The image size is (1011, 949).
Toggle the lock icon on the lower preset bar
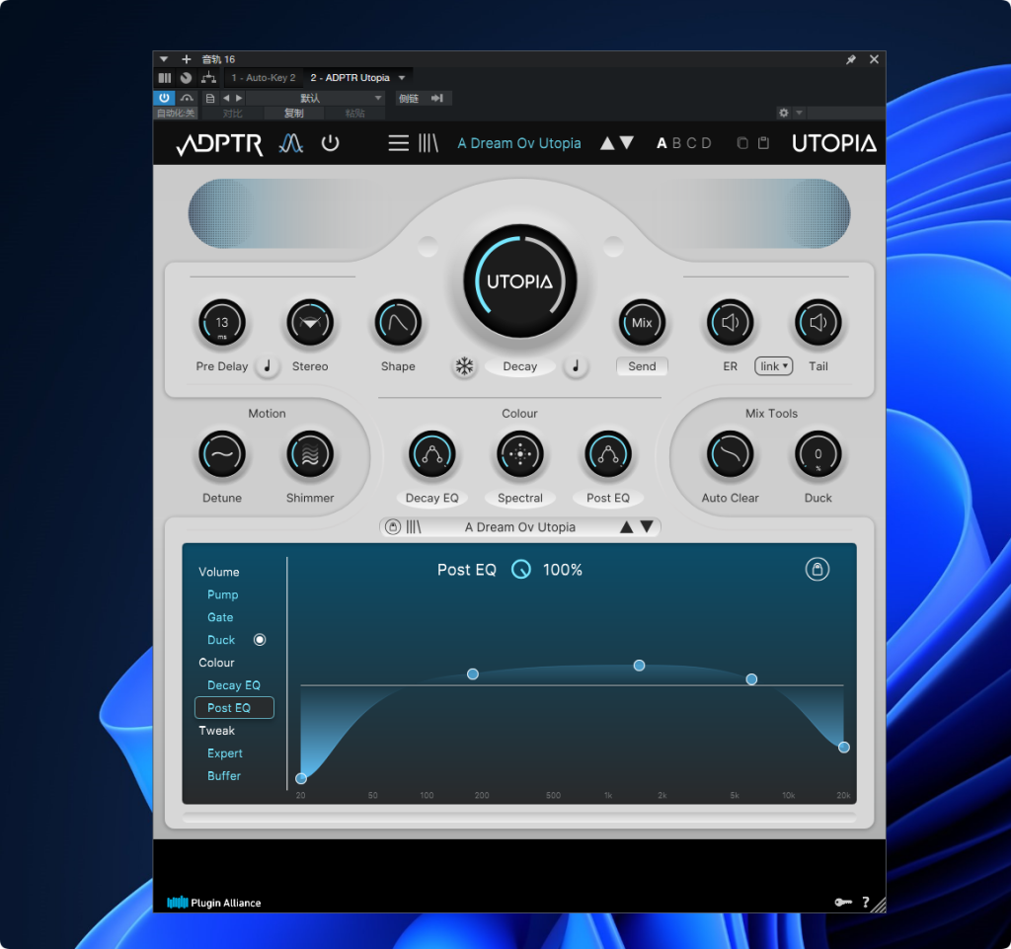tap(393, 527)
